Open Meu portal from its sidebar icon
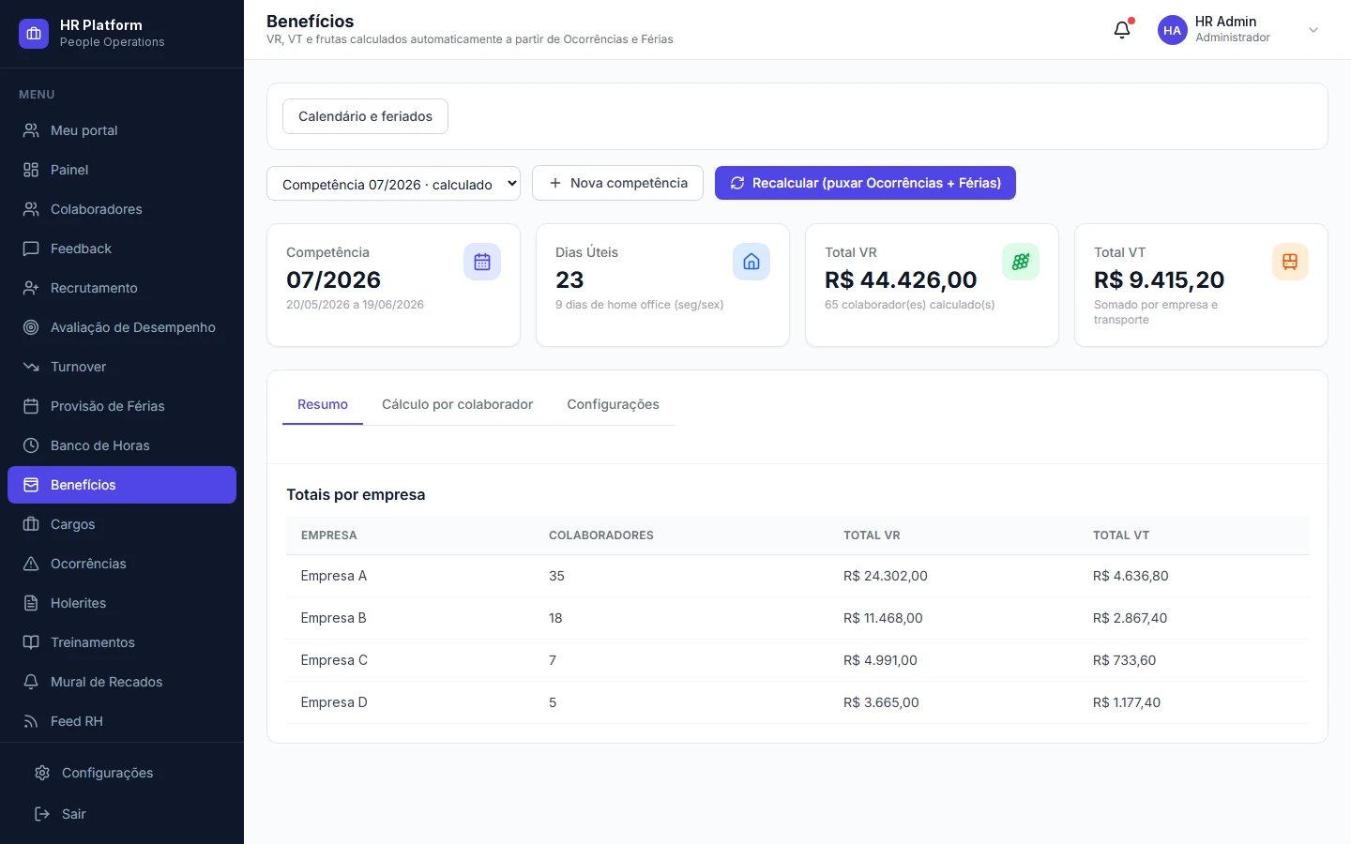 click(x=31, y=130)
